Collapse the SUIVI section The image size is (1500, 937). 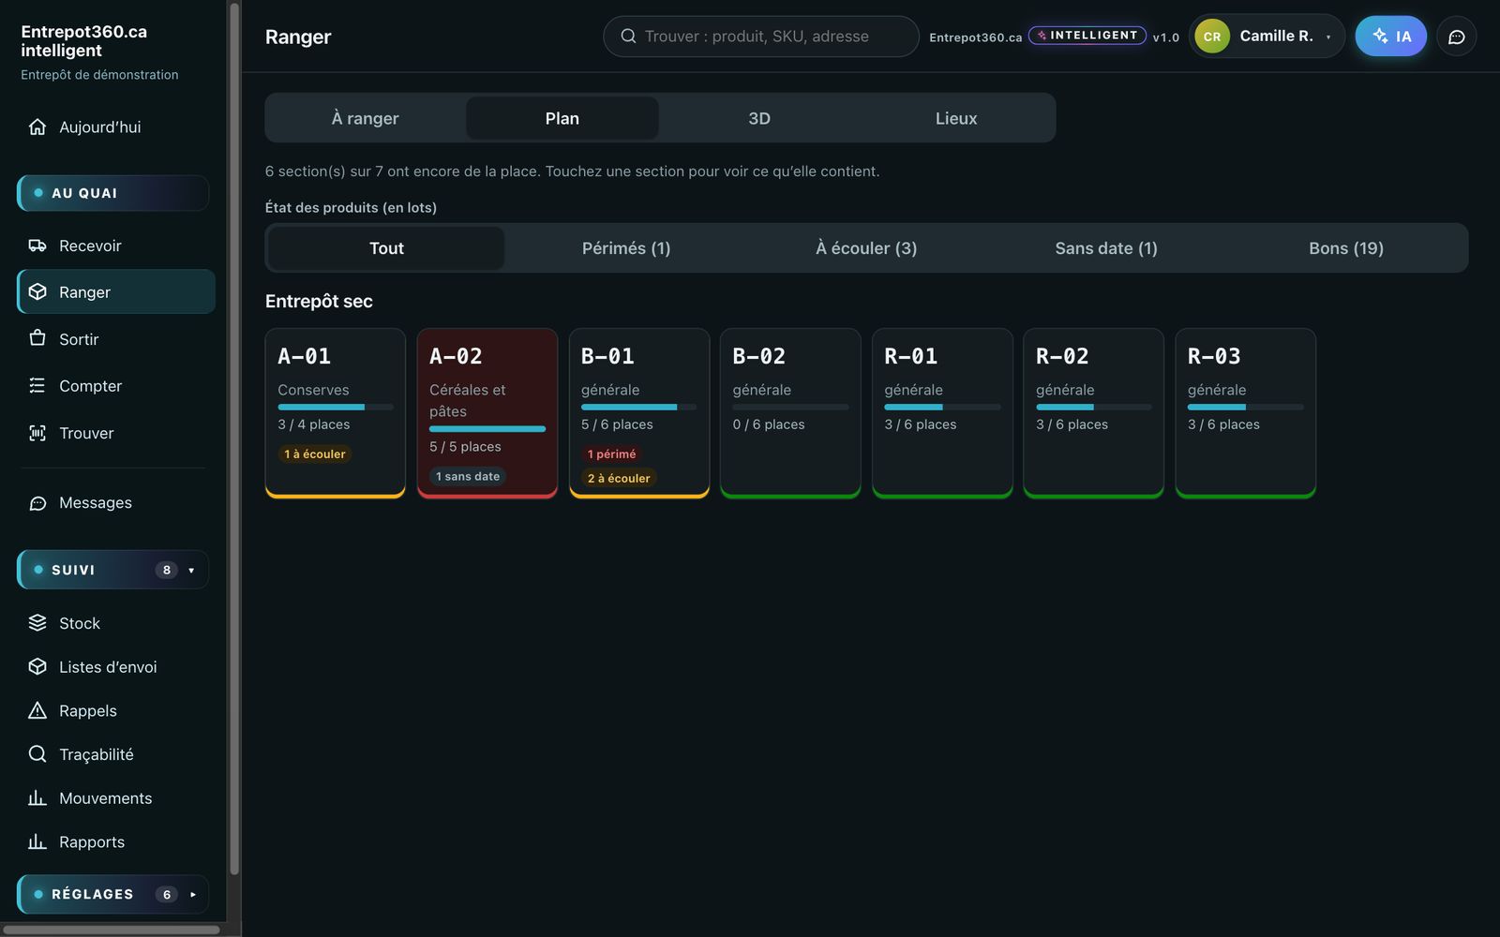(112, 570)
